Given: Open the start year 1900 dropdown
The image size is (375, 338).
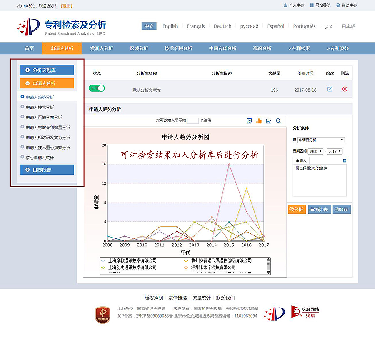Looking at the screenshot, I should click(x=315, y=151).
